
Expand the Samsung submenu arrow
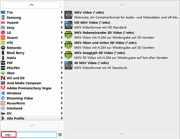pos(62,17)
